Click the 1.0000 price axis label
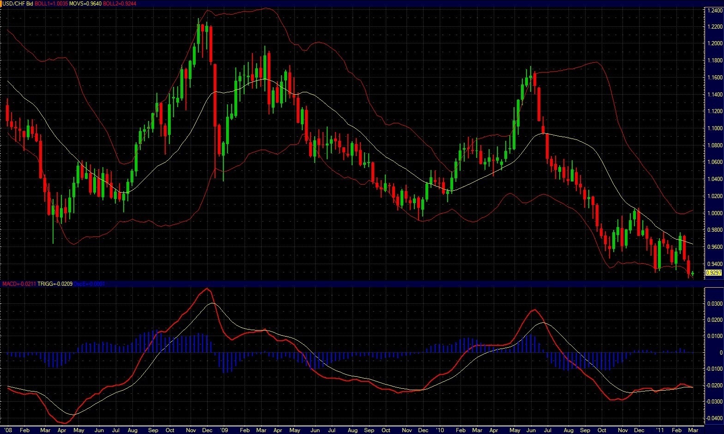This screenshot has width=724, height=434. [x=715, y=213]
